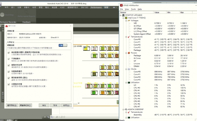
Task: Cancel dialog with 取消 button
Action: click(x=55, y=105)
